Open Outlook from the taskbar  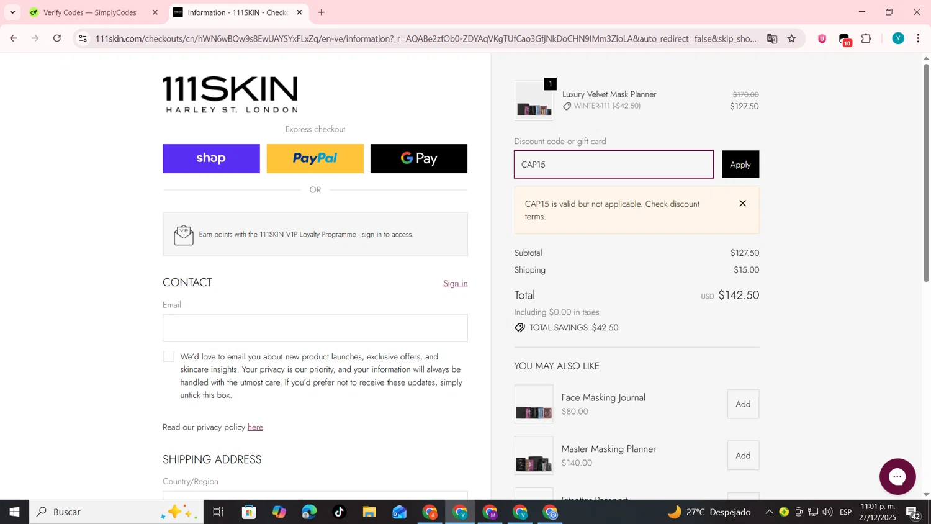point(399,512)
